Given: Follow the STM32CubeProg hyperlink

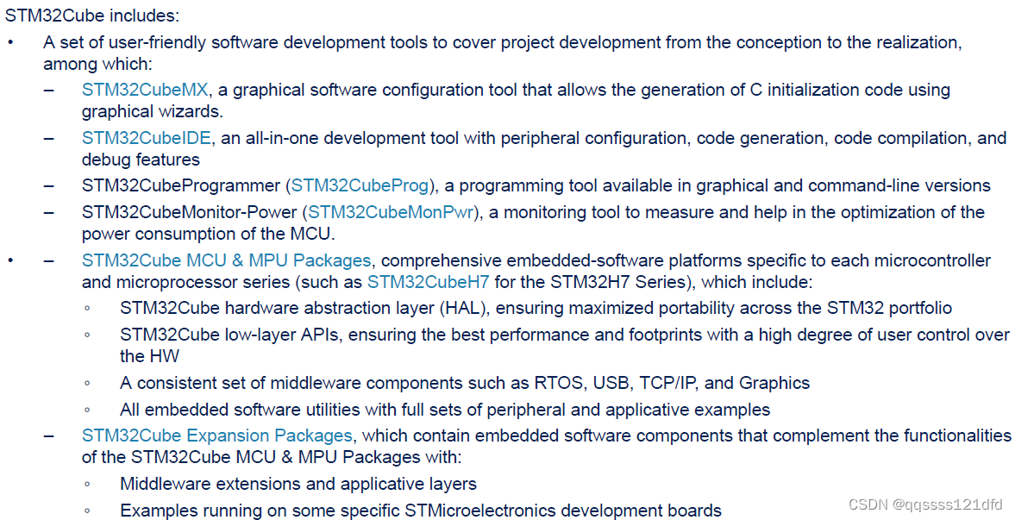Looking at the screenshot, I should point(360,186).
